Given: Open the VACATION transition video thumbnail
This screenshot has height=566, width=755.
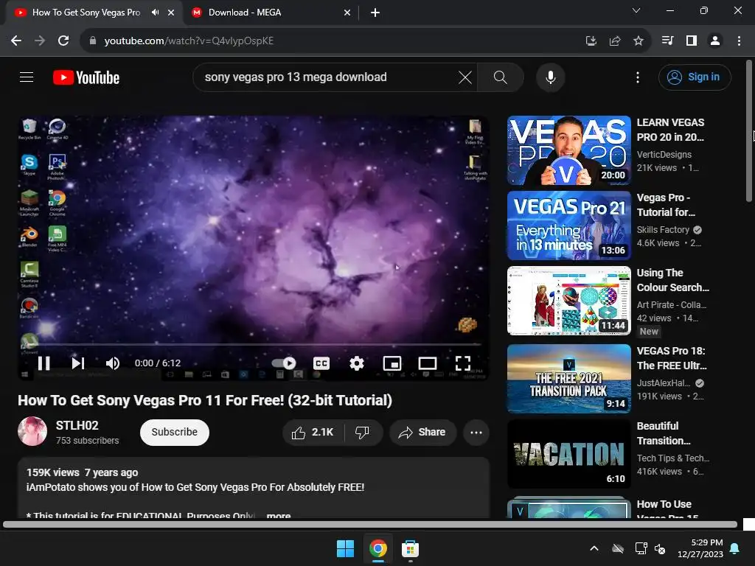Looking at the screenshot, I should click(568, 453).
